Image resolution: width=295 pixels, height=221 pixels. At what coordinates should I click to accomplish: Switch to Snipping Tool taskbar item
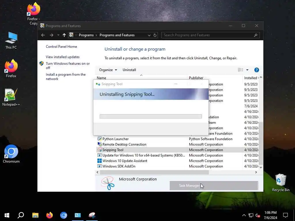pos(92,215)
